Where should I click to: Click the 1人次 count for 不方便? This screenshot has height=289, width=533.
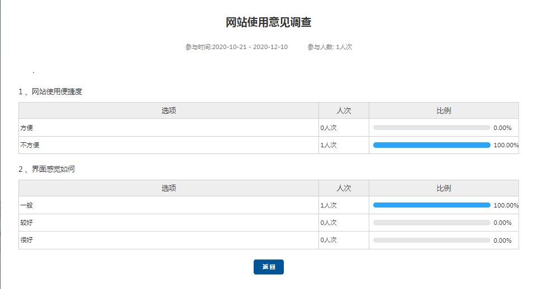(x=329, y=145)
